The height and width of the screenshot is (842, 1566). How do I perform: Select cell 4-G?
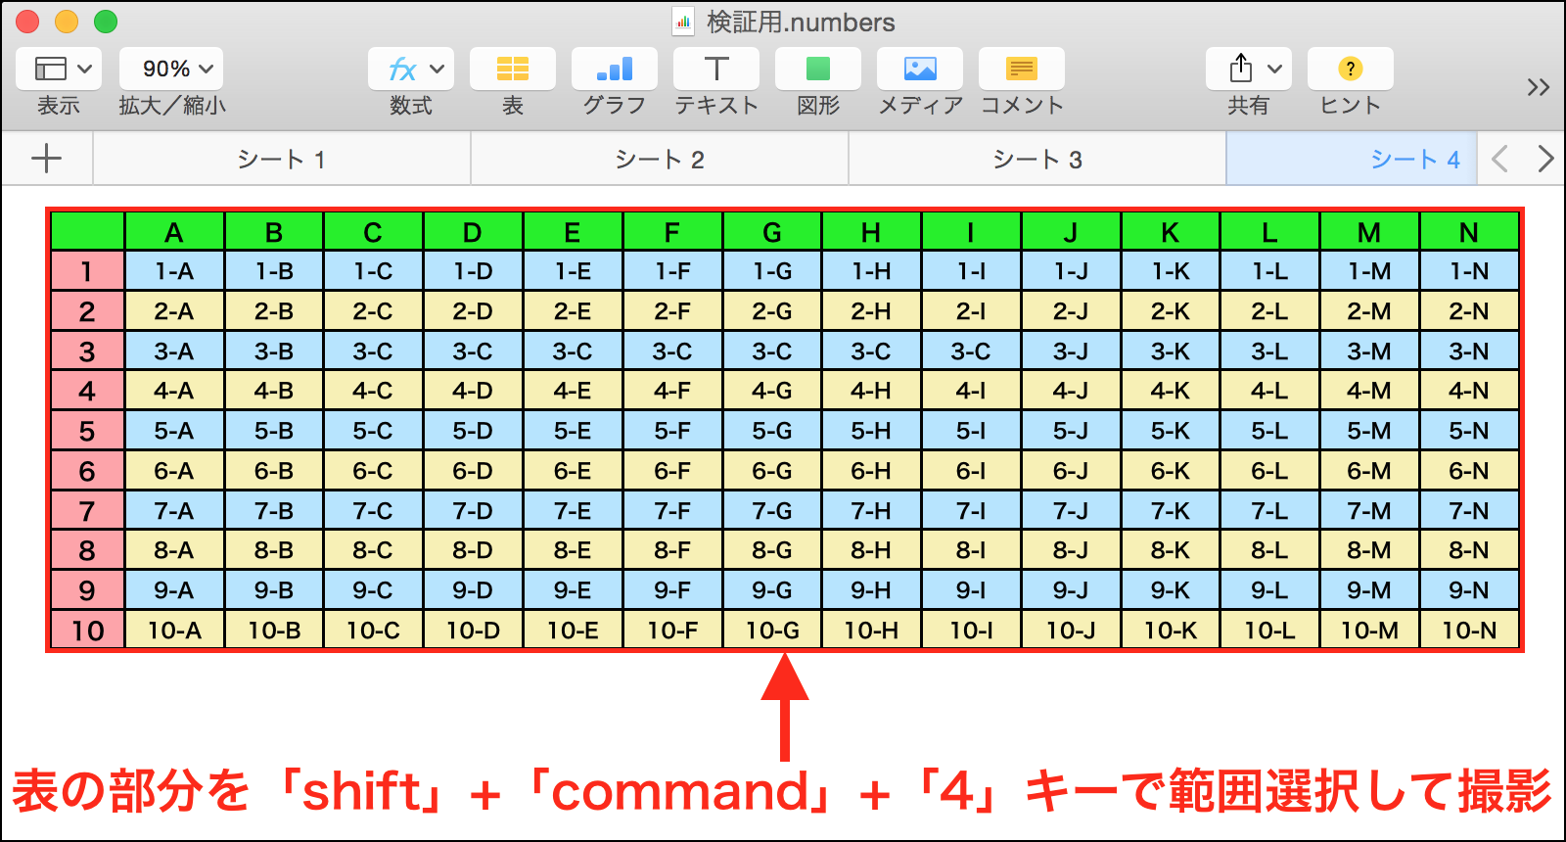772,391
